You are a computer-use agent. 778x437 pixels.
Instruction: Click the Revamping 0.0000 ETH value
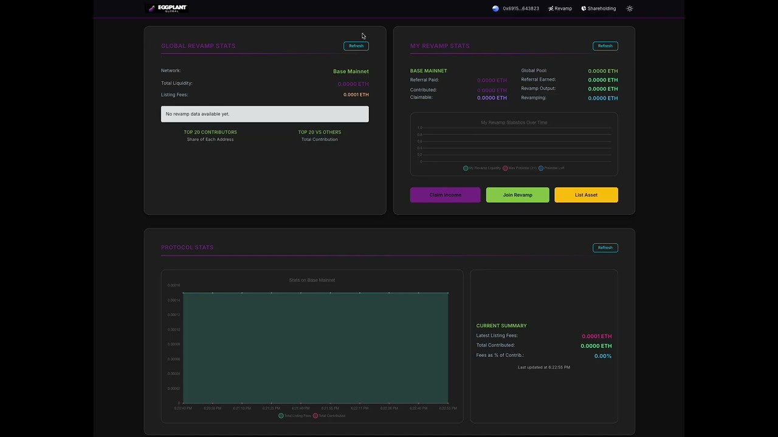603,98
